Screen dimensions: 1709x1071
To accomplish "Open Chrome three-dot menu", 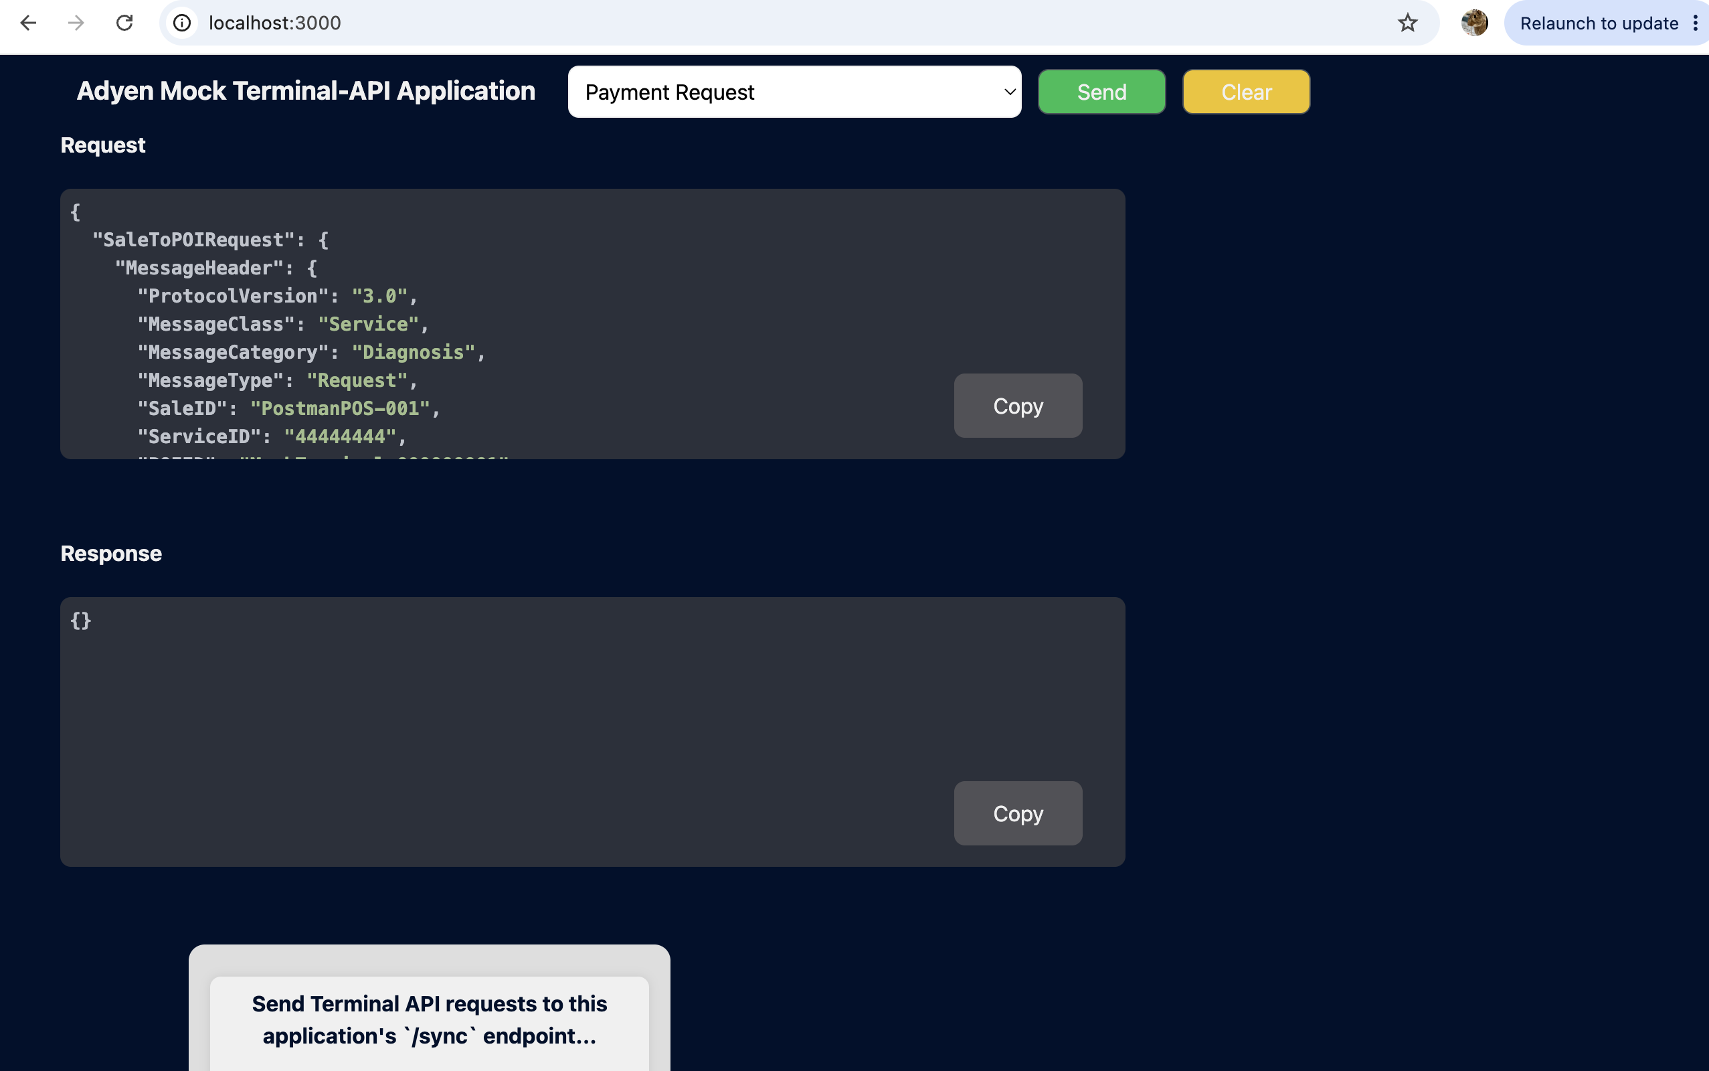I will coord(1695,23).
